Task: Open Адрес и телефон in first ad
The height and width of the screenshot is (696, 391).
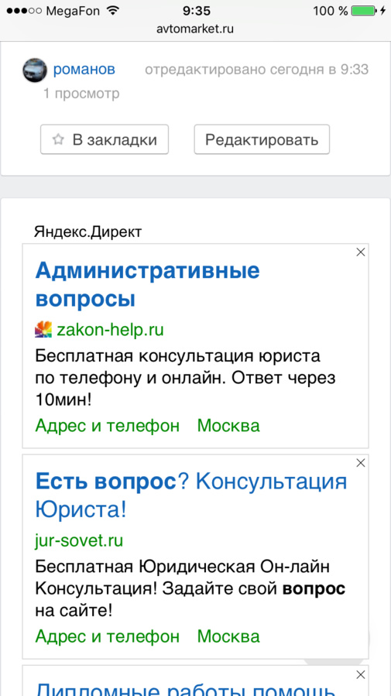Action: (x=108, y=426)
